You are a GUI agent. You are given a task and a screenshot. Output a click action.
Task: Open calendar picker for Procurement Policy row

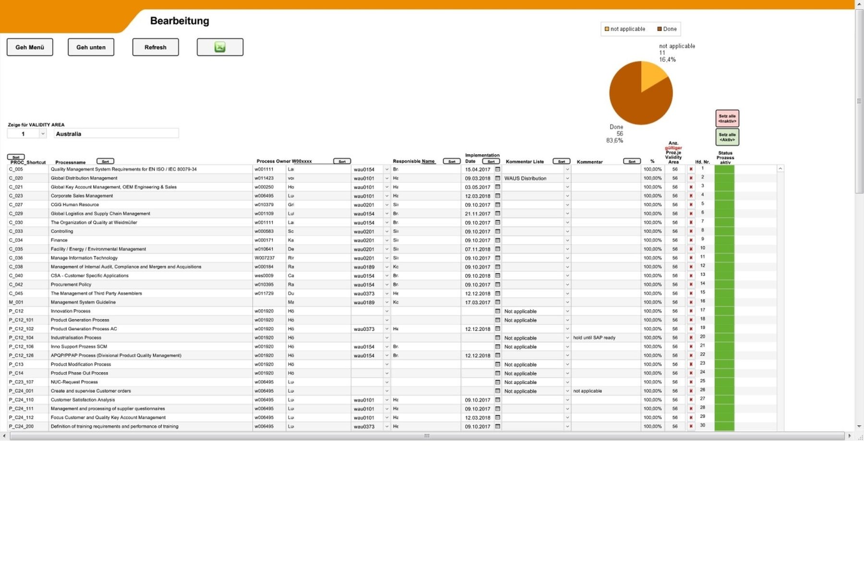coord(497,284)
